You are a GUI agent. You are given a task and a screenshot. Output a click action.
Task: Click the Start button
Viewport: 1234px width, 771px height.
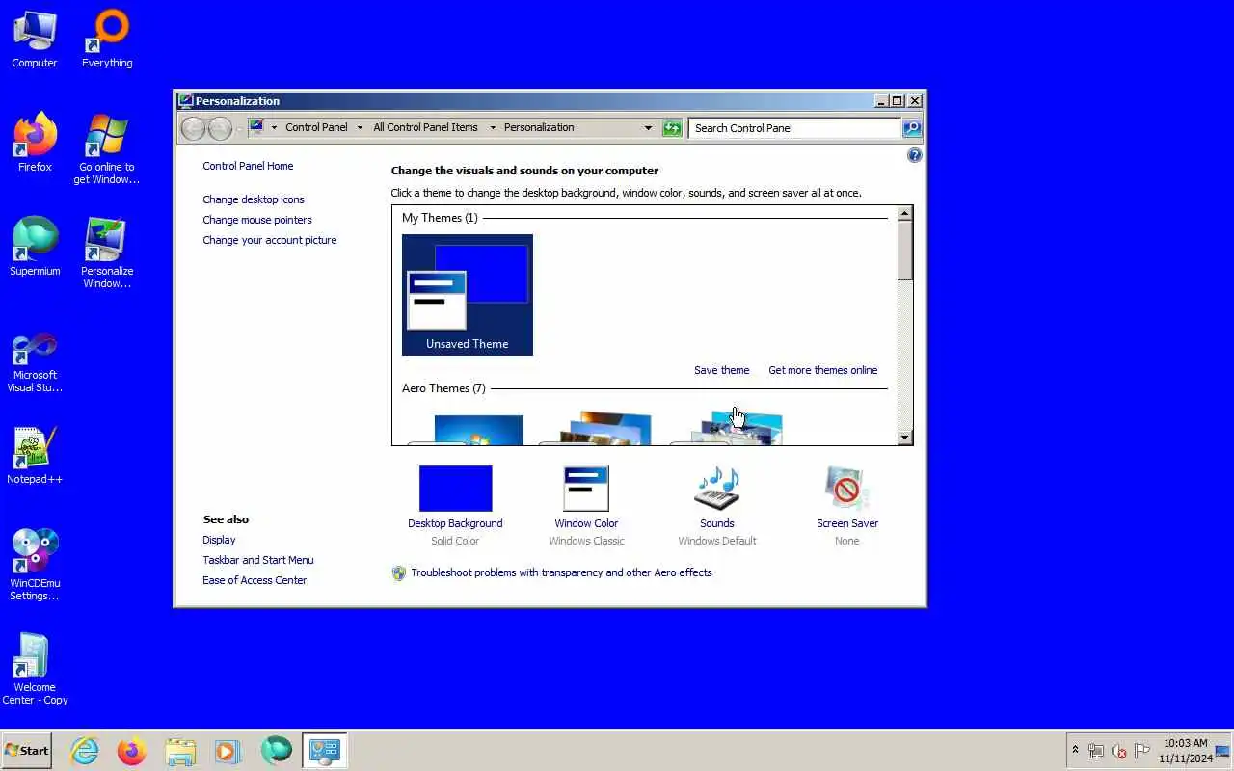point(27,751)
